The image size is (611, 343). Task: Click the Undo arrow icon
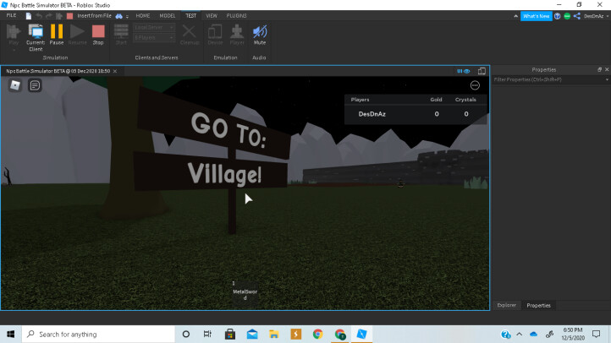[39, 16]
